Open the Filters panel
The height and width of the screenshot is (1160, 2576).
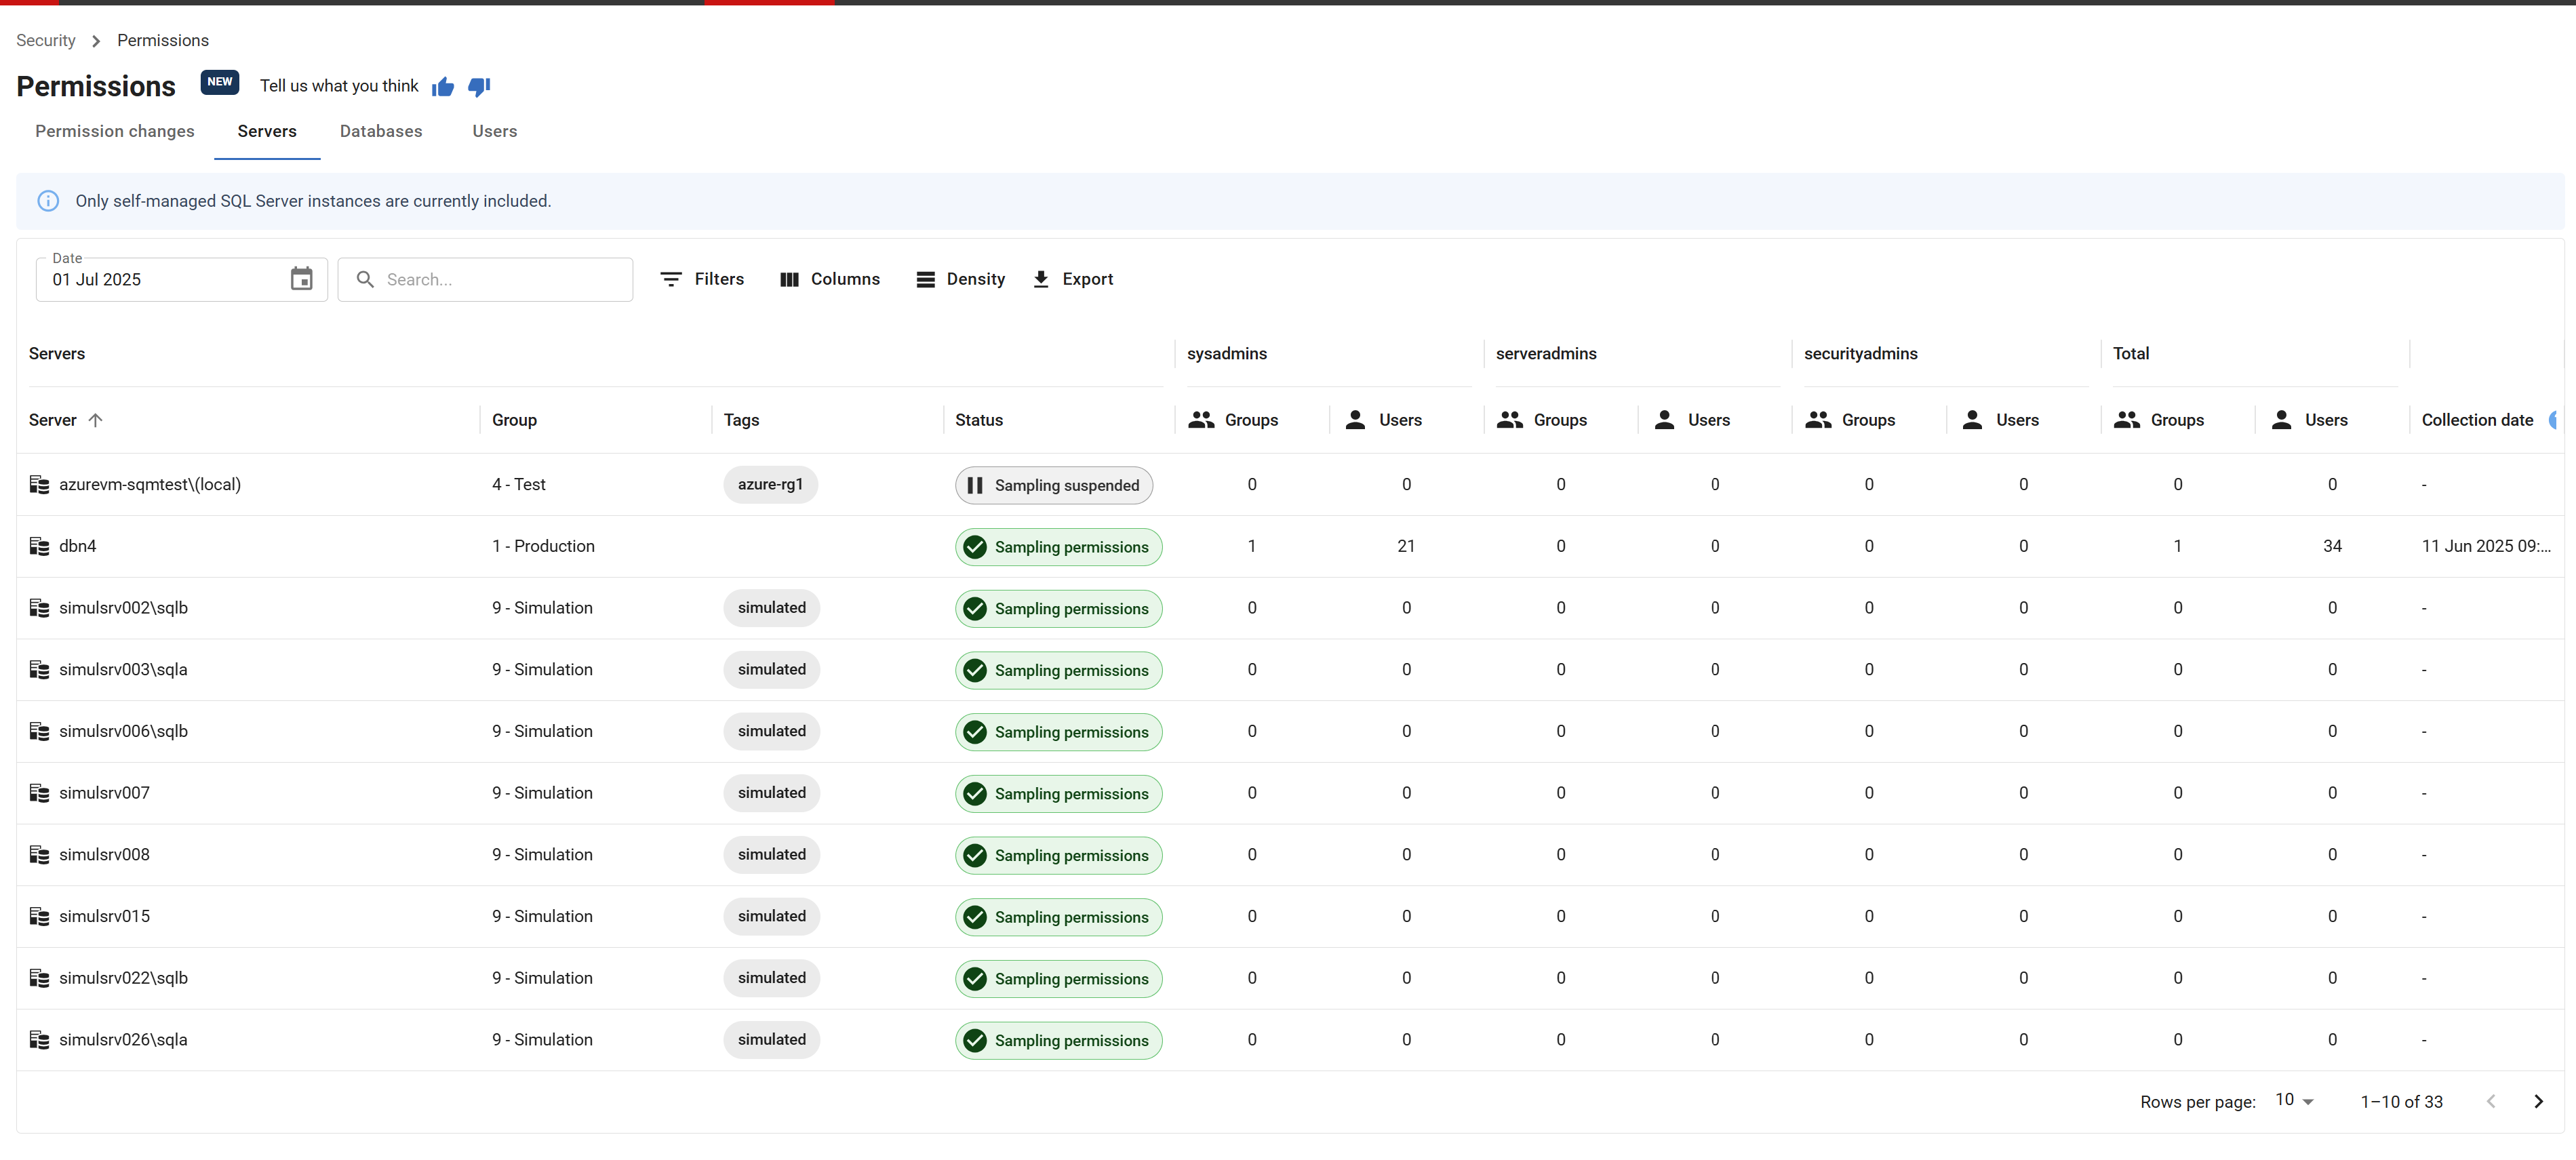pyautogui.click(x=702, y=279)
